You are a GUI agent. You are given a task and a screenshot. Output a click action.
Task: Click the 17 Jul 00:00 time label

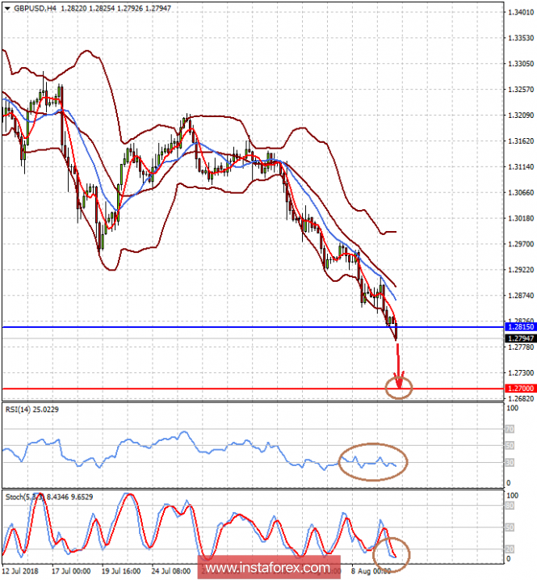[71, 570]
